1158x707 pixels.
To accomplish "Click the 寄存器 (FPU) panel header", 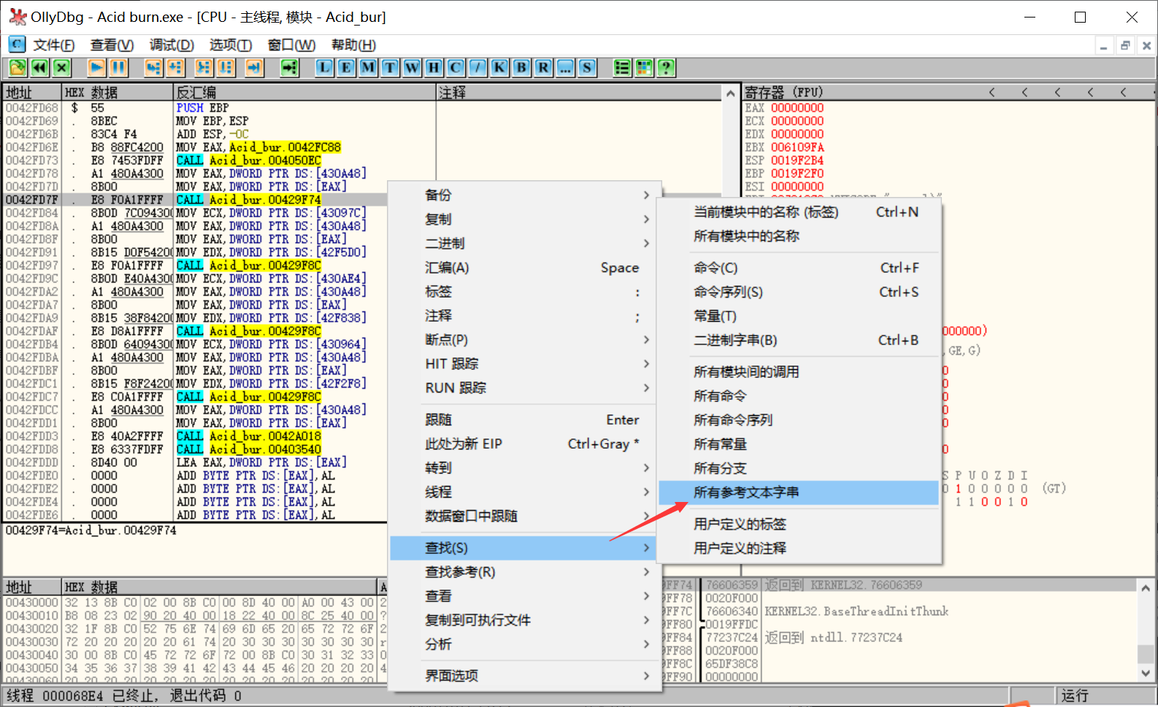I will pos(784,92).
